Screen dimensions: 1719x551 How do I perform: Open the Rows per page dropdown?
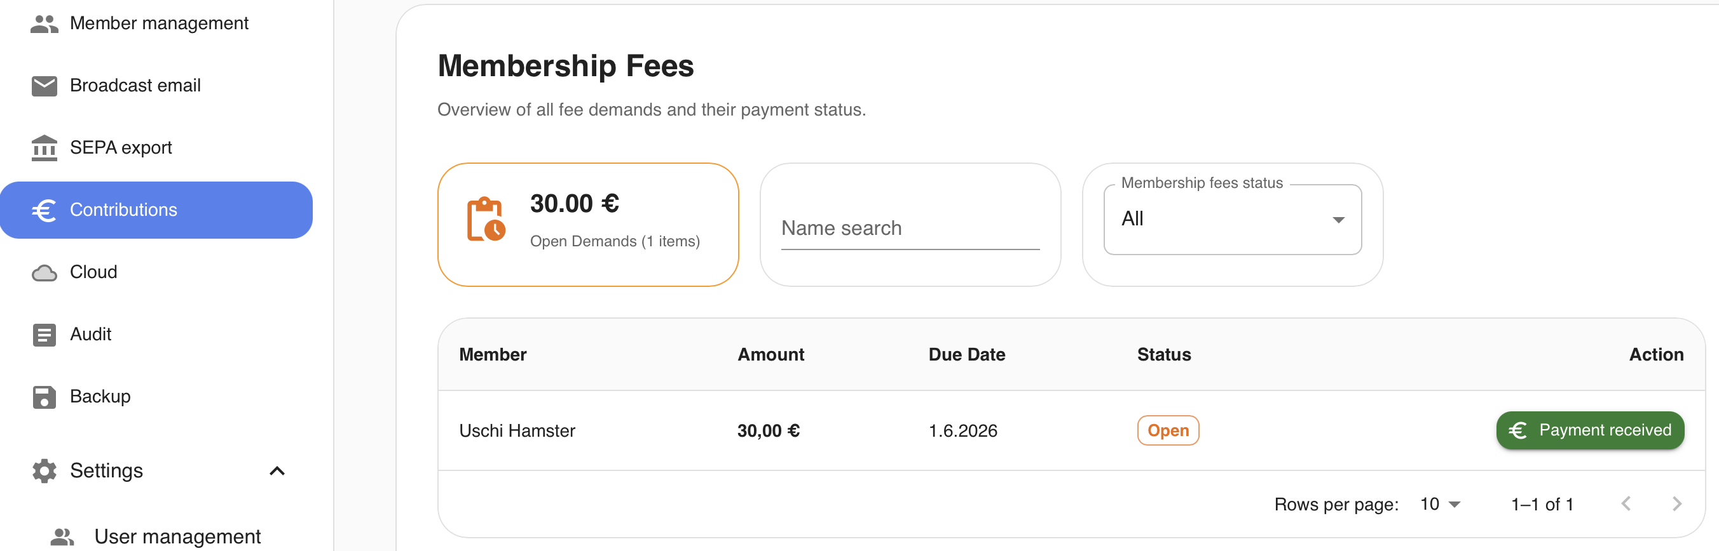(1441, 503)
